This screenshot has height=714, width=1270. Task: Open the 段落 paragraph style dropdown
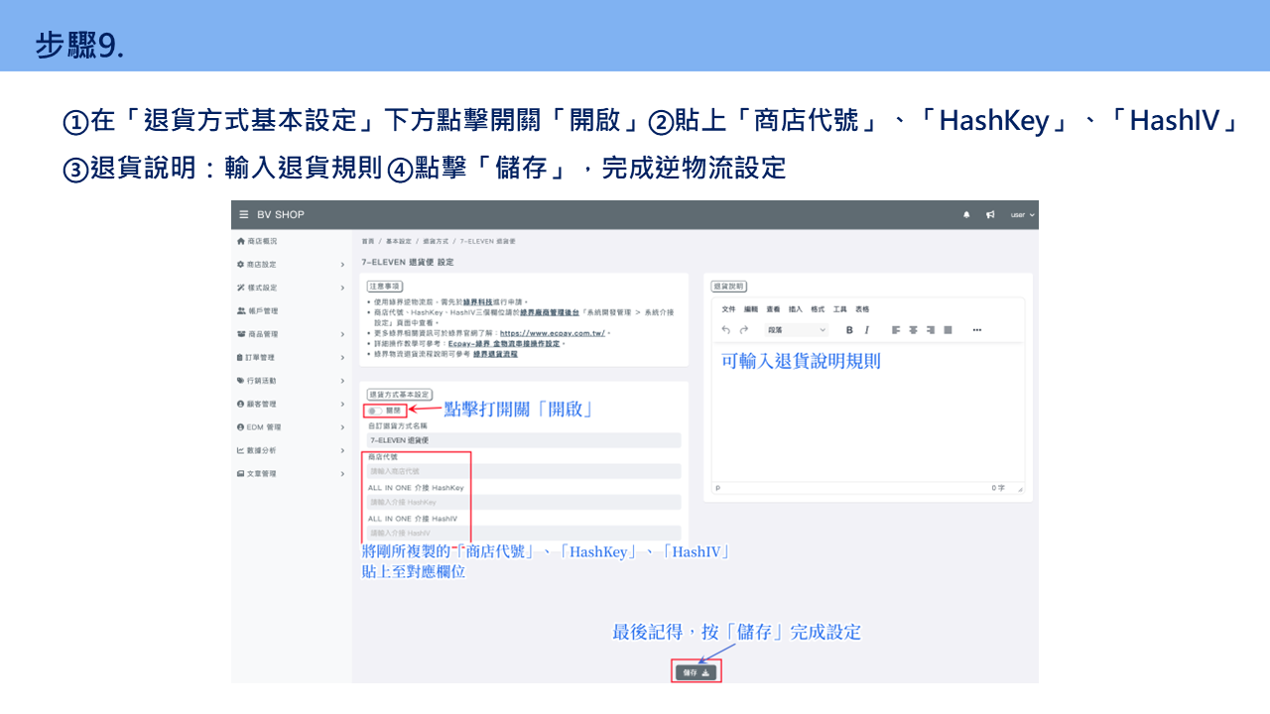click(797, 329)
